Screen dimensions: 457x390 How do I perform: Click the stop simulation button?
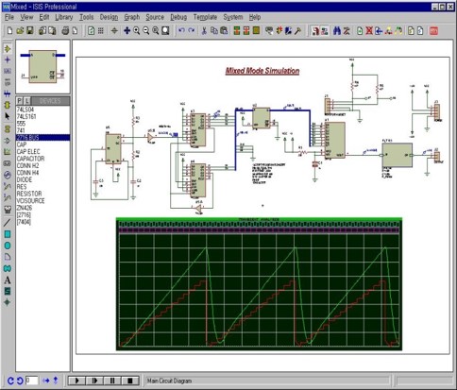[x=129, y=381]
